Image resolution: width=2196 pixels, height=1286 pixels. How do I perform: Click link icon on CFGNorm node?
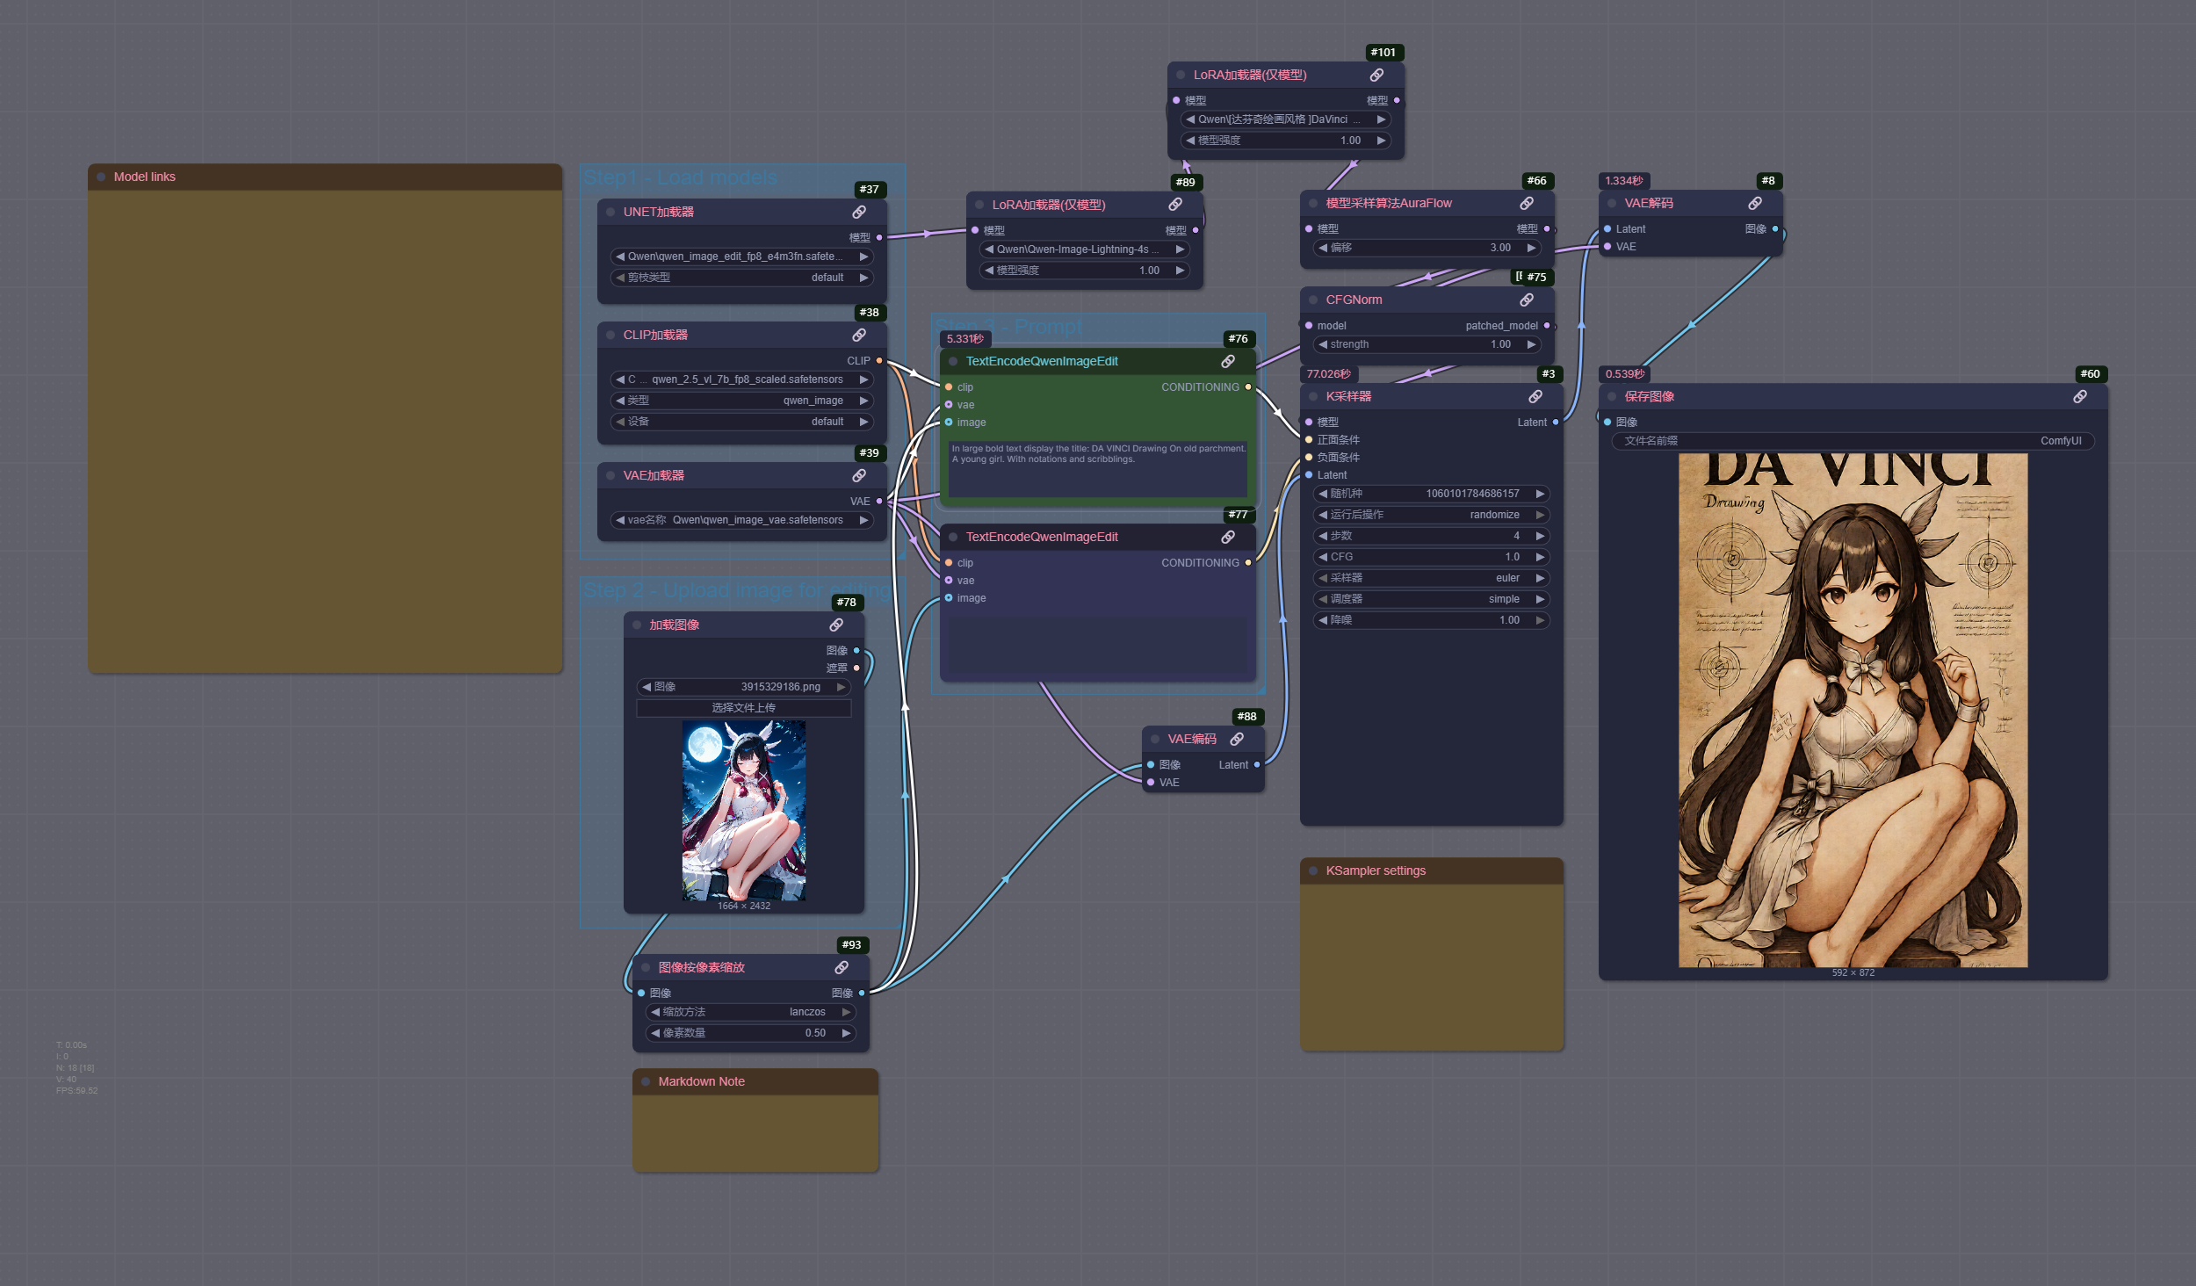click(1527, 300)
